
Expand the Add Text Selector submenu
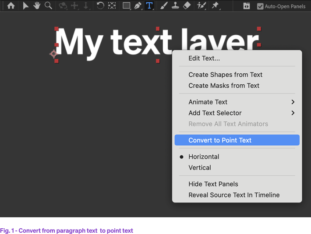click(x=237, y=113)
